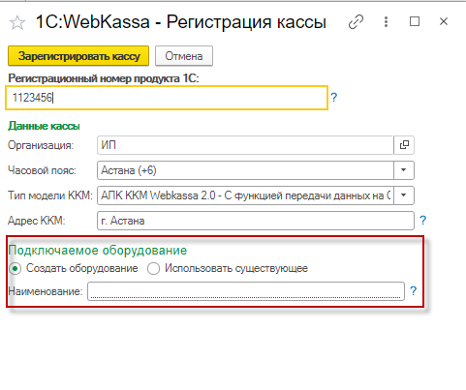Focus the Регистрационный номер продукта 1С field

(167, 98)
